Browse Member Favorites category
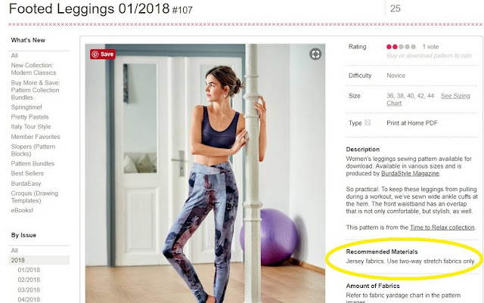The image size is (484, 303). coord(36,137)
